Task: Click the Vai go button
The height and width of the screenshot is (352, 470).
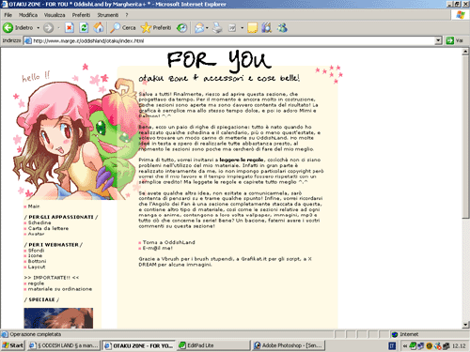Action: (455, 40)
